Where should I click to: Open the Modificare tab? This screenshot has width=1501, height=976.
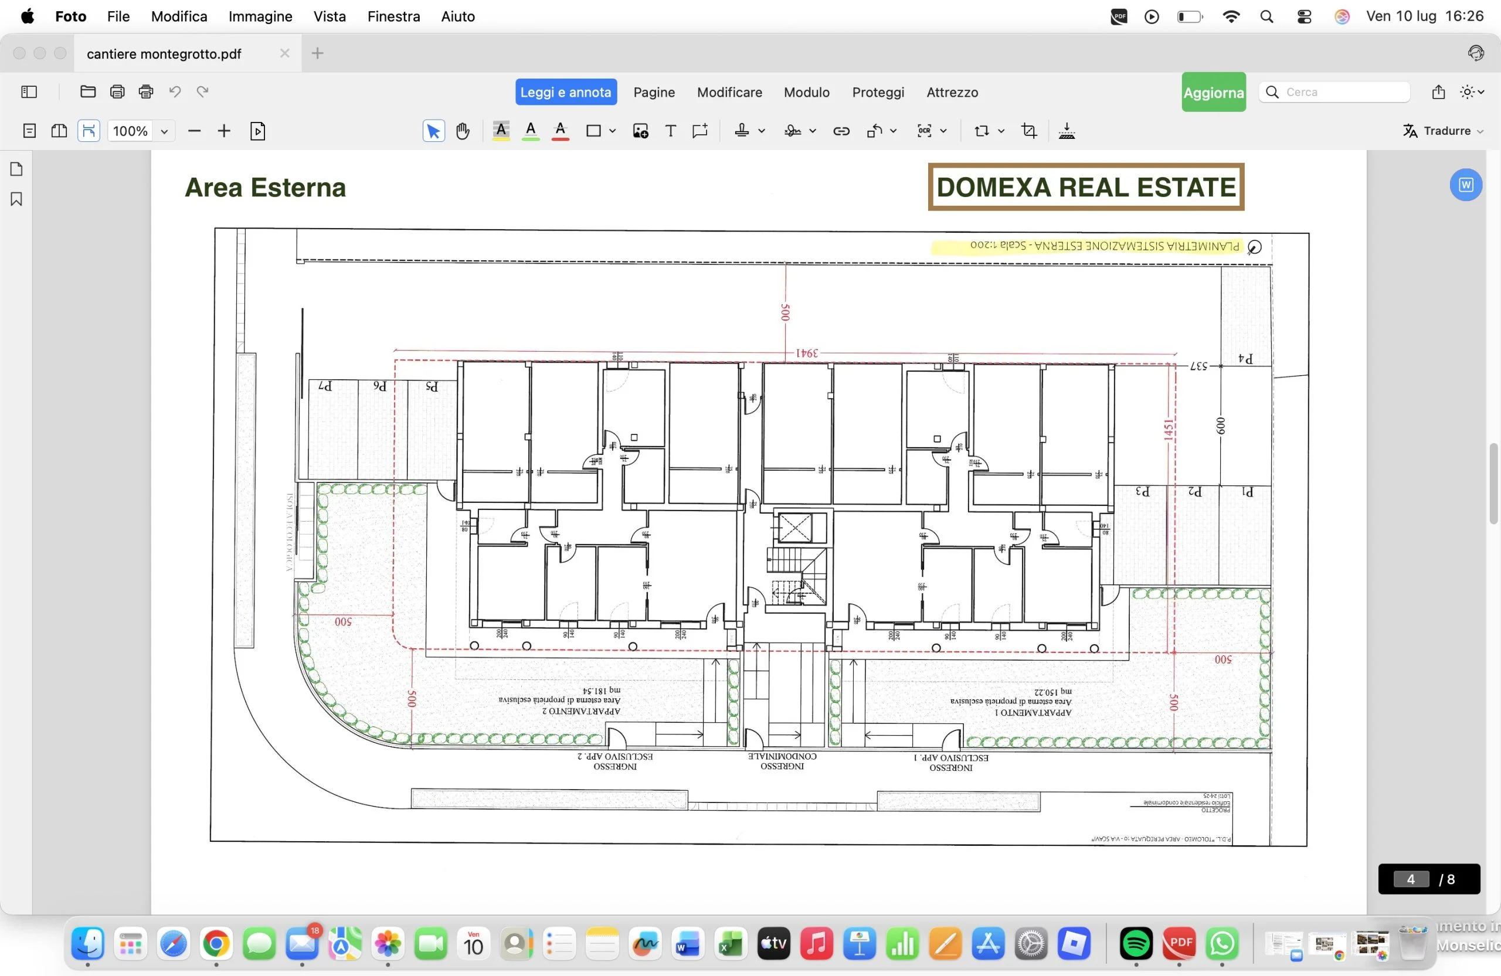[730, 92]
